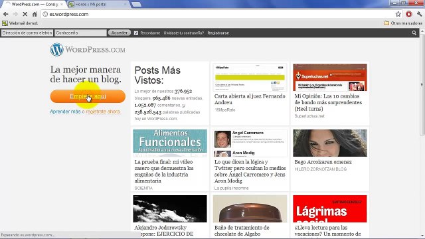425x239 pixels.
Task: Open the chocolate treatment thumbnail
Action: [x=250, y=208]
